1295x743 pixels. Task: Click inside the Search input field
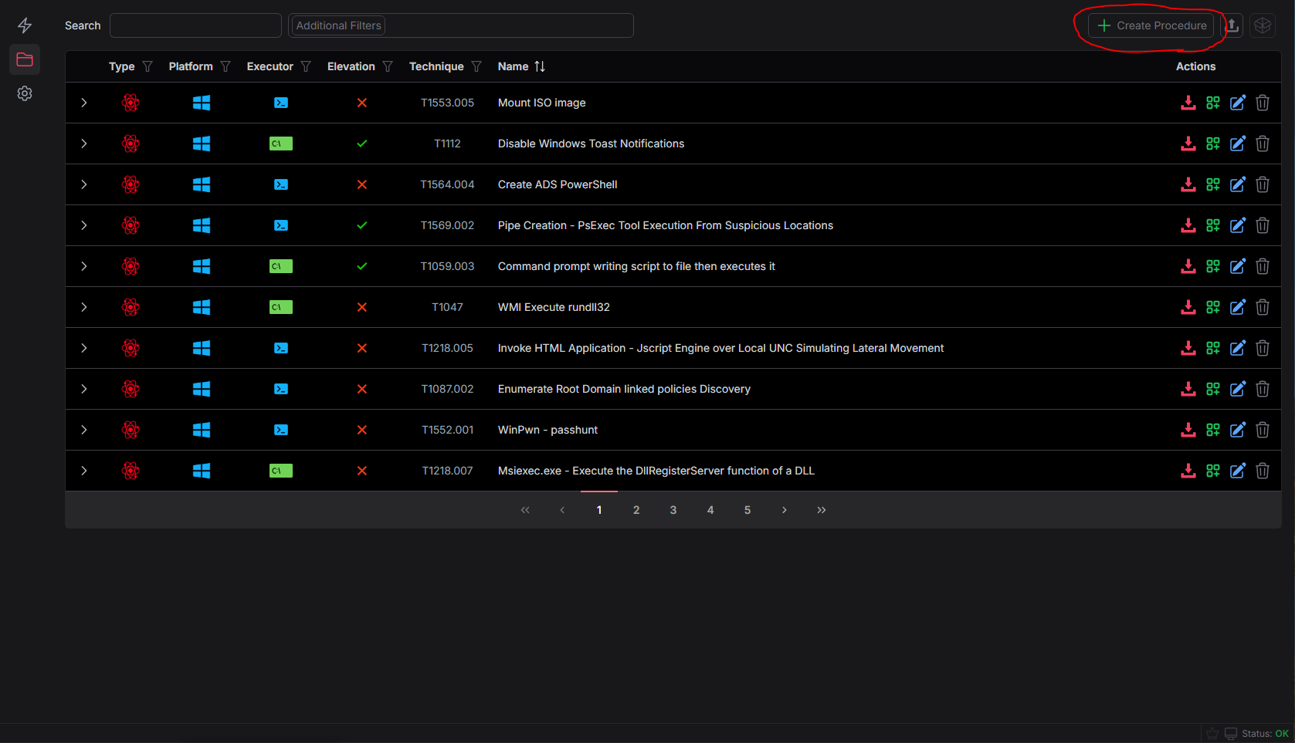coord(195,25)
